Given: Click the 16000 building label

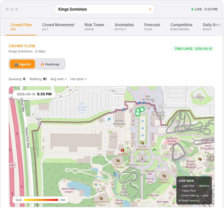Looking at the screenshot, I should coord(113,137).
